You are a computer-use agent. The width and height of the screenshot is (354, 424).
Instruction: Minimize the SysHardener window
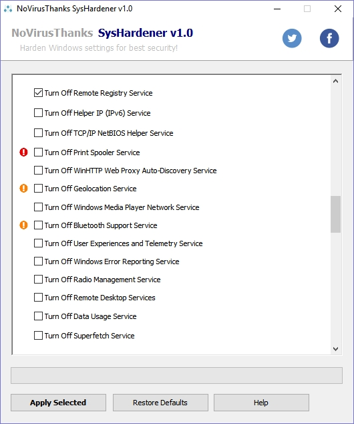tap(277, 9)
